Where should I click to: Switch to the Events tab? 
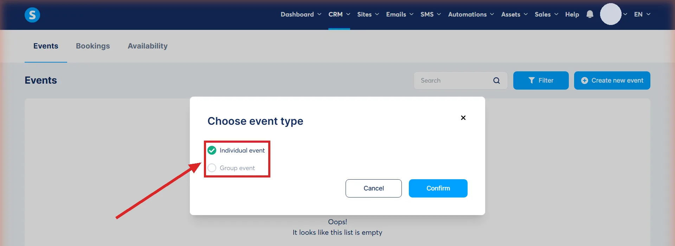coord(46,46)
